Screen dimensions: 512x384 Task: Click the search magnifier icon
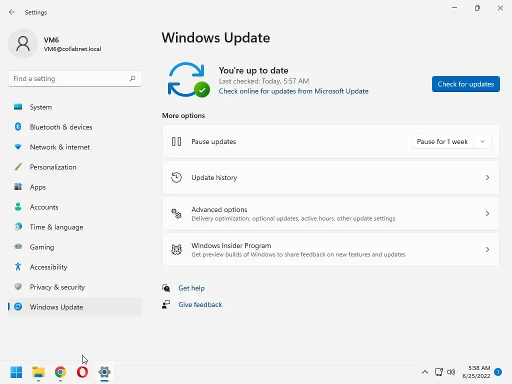[132, 78]
